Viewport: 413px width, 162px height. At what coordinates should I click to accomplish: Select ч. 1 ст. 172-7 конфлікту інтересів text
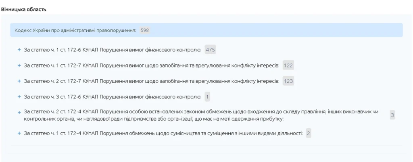click(x=152, y=66)
